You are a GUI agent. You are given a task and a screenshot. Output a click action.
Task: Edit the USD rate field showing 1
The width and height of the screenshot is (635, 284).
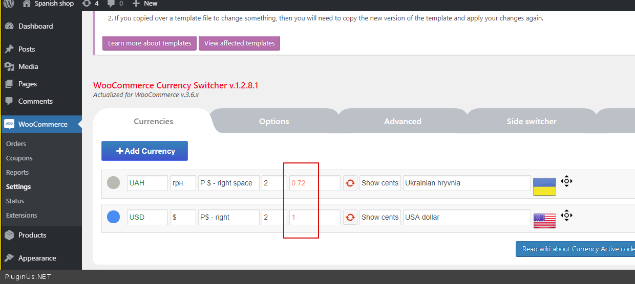click(x=315, y=217)
